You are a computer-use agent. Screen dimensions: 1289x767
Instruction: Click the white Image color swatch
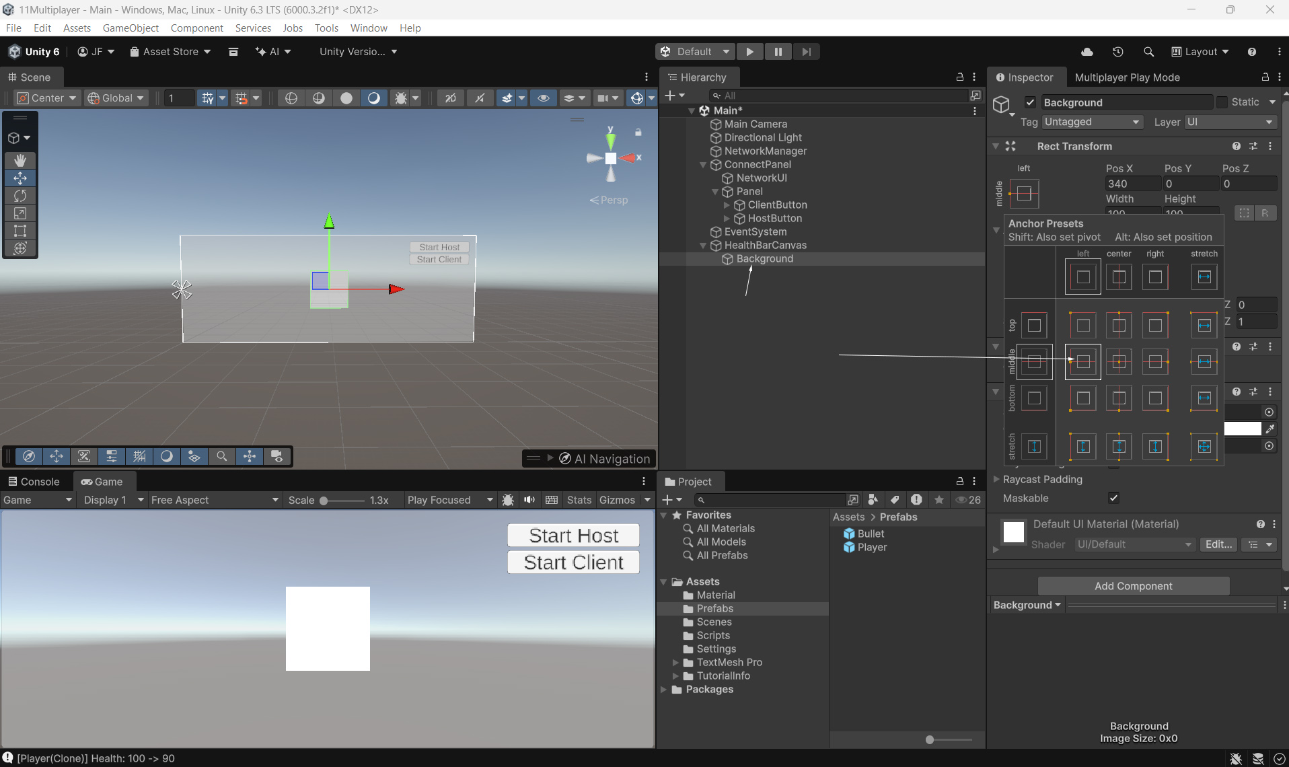[1242, 429]
